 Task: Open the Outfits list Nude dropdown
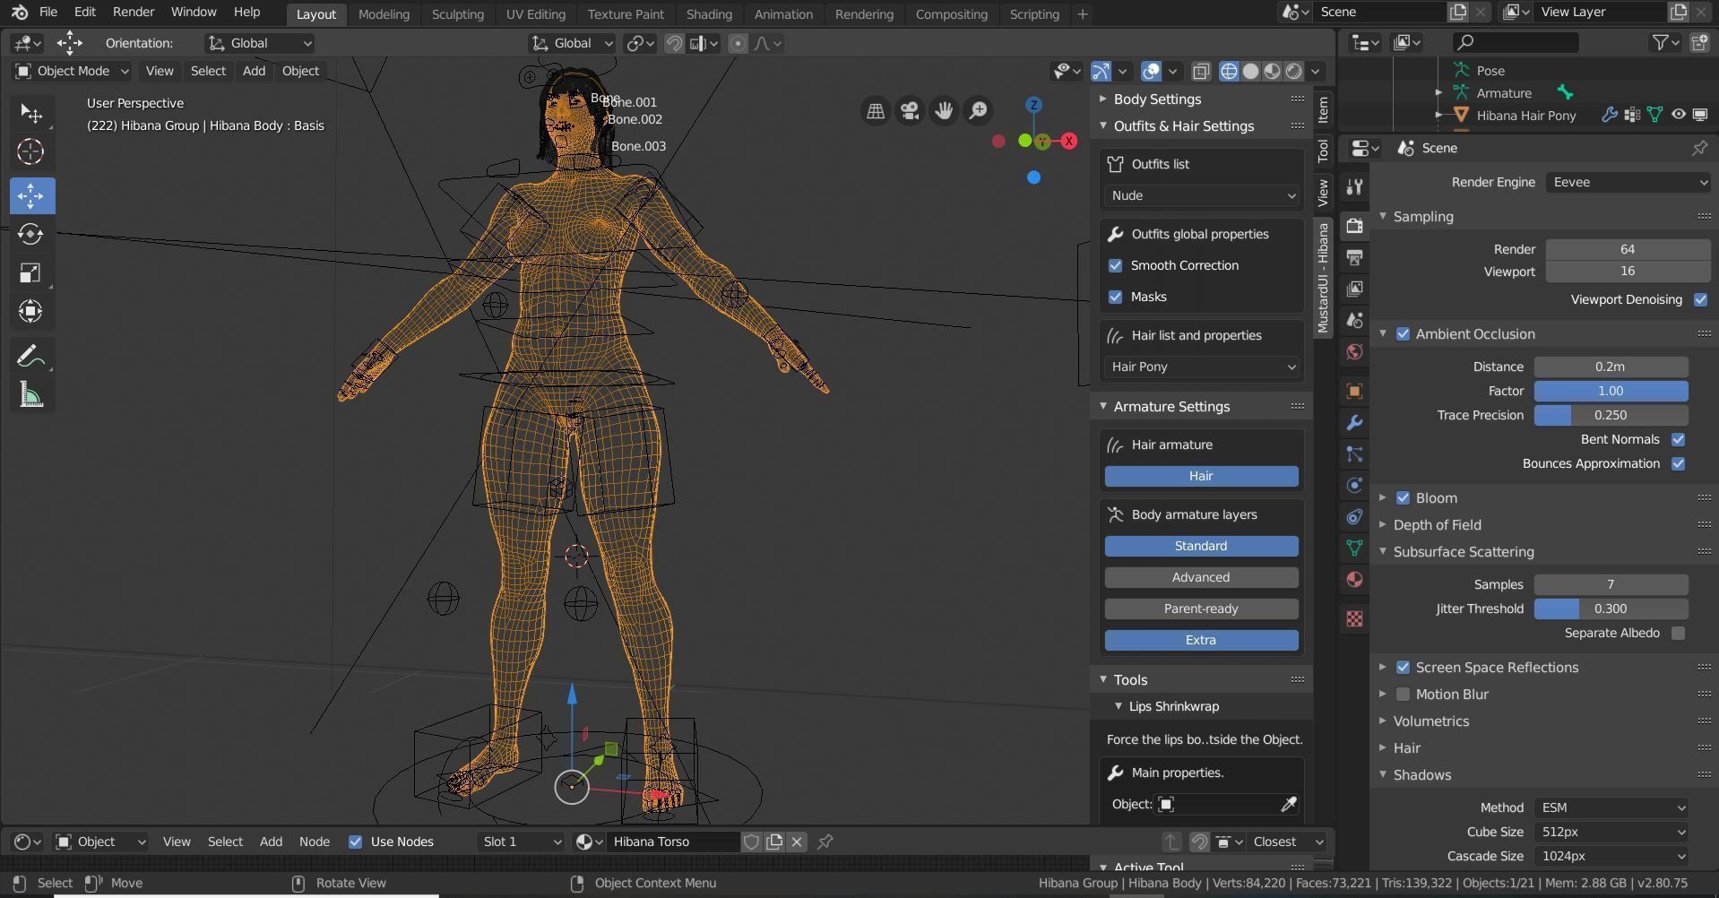click(1201, 195)
